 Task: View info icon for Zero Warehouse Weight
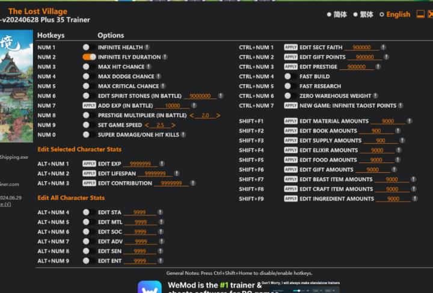tap(375, 96)
